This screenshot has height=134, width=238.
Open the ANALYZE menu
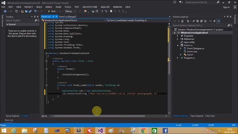pos(105,7)
